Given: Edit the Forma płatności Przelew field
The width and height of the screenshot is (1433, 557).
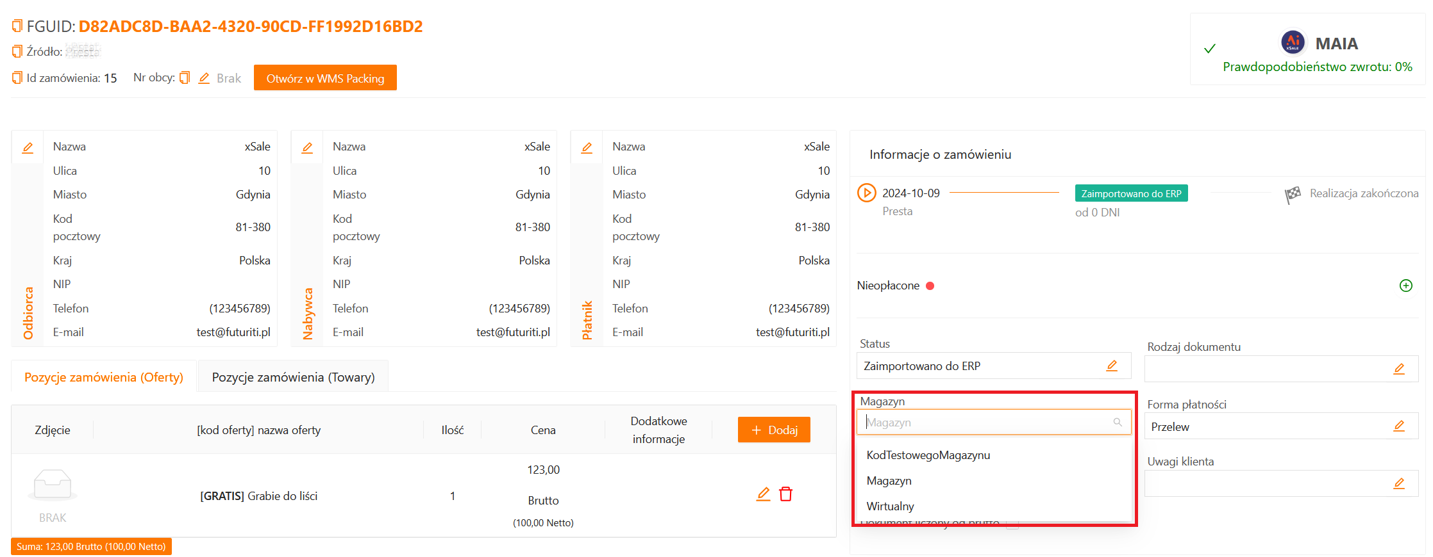Looking at the screenshot, I should point(1399,426).
